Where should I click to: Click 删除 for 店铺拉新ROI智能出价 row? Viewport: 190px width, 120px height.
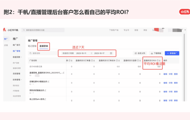click(176, 83)
